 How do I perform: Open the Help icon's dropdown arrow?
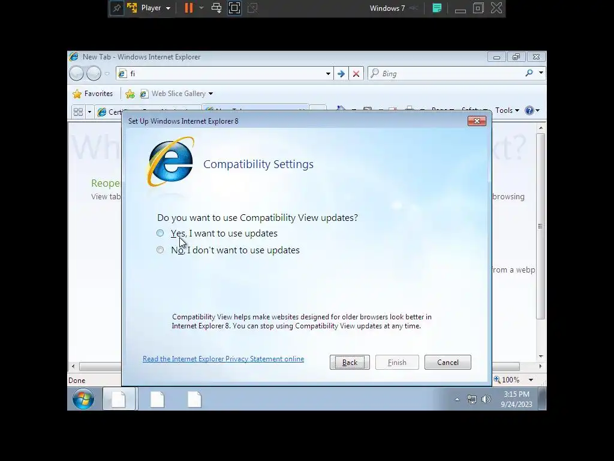(x=538, y=110)
